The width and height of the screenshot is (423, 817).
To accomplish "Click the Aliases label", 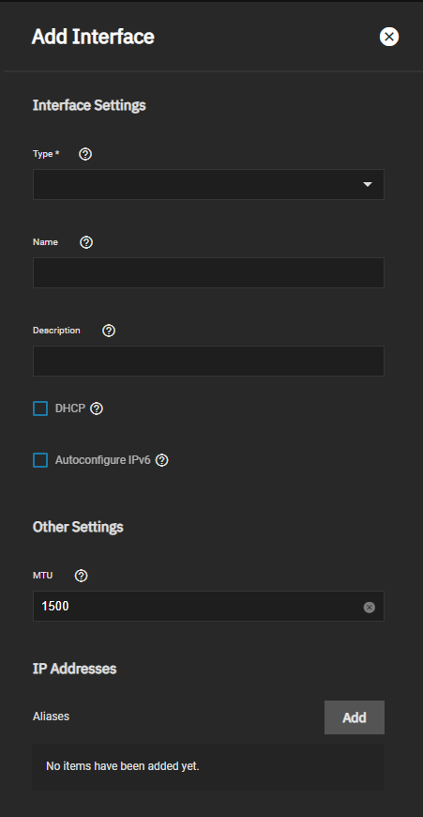I will click(51, 716).
